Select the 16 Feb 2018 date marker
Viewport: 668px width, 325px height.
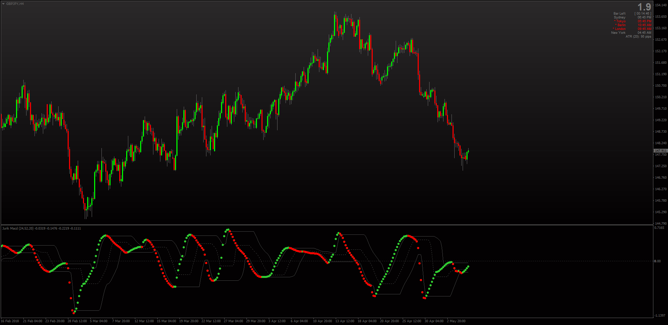[x=10, y=321]
